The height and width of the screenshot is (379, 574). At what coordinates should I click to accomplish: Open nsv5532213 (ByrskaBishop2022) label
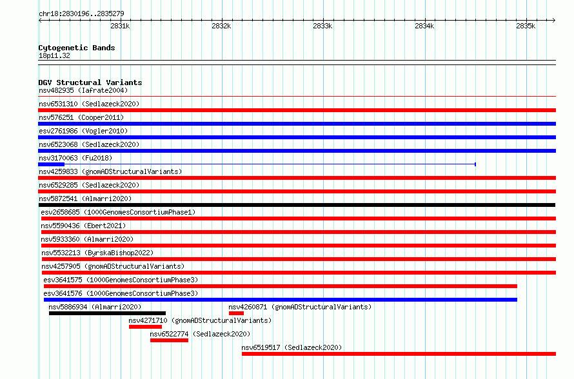[x=97, y=253]
